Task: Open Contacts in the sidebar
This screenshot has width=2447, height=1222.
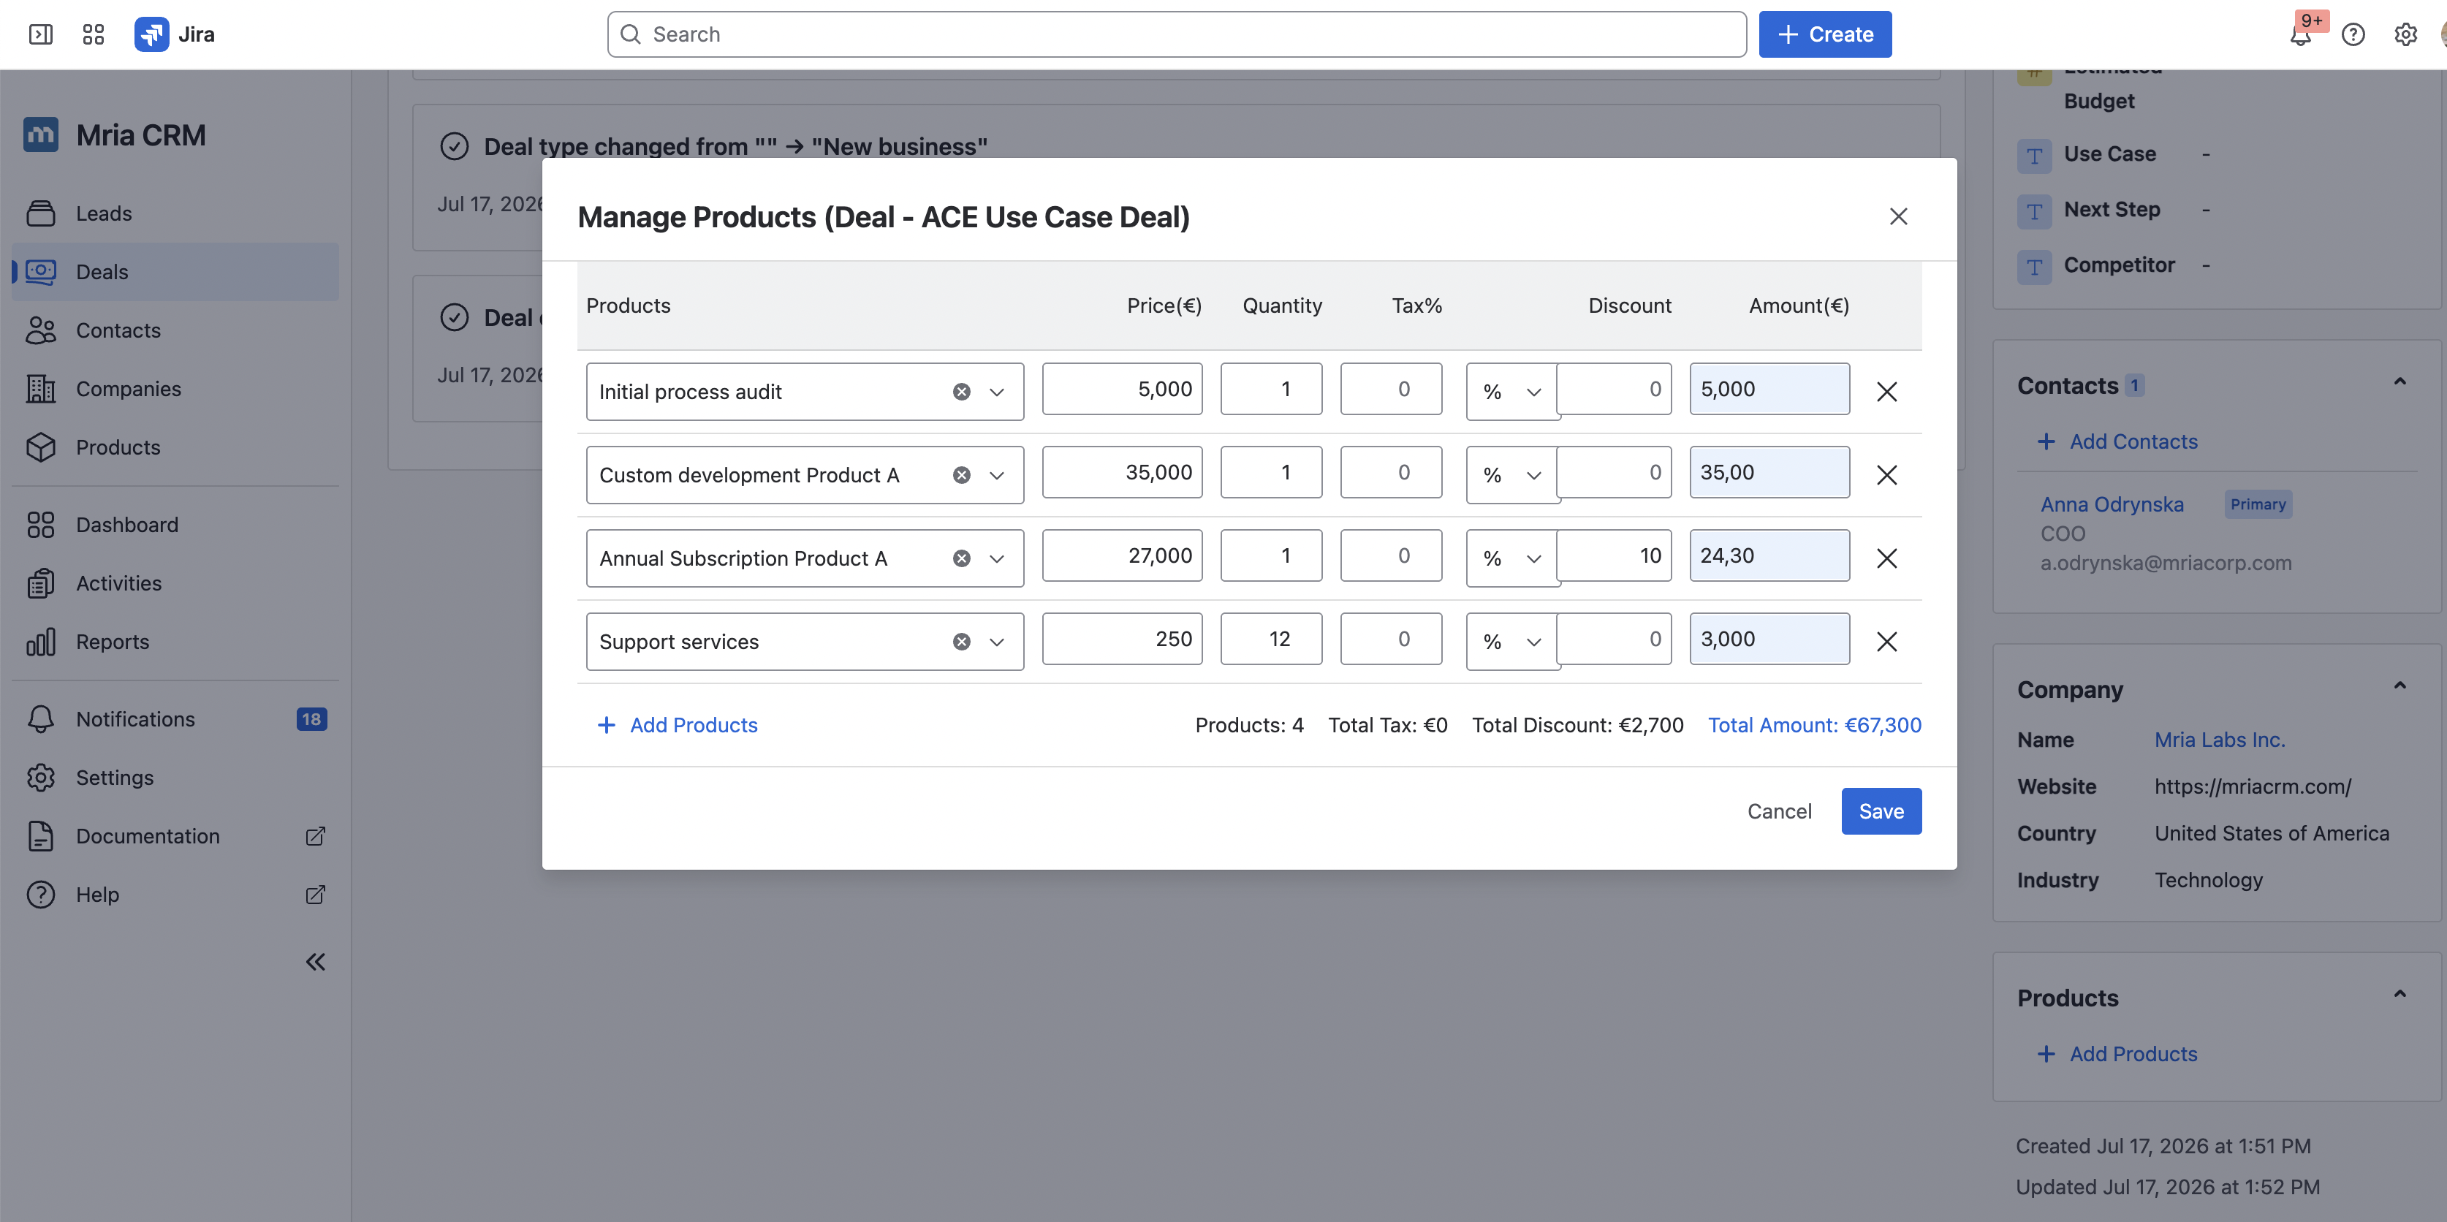Action: (x=175, y=330)
